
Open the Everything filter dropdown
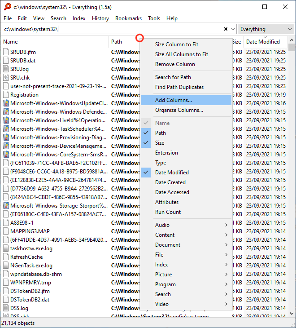click(x=266, y=29)
